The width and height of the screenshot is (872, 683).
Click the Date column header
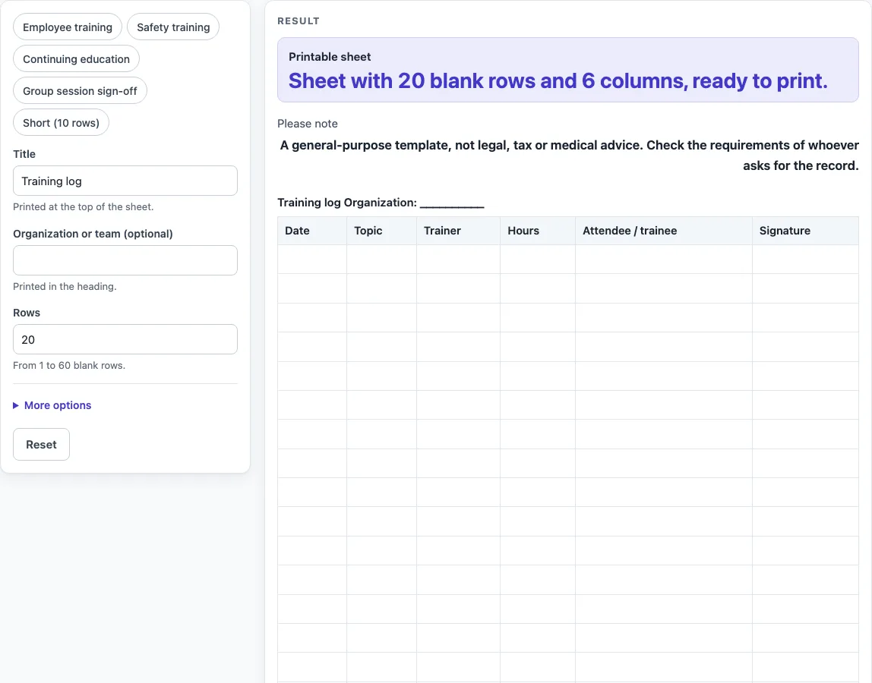(312, 231)
